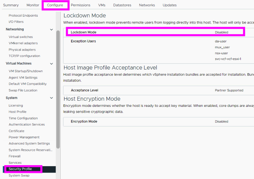Open the Firewall settings
The image size is (254, 179).
coord(15,156)
